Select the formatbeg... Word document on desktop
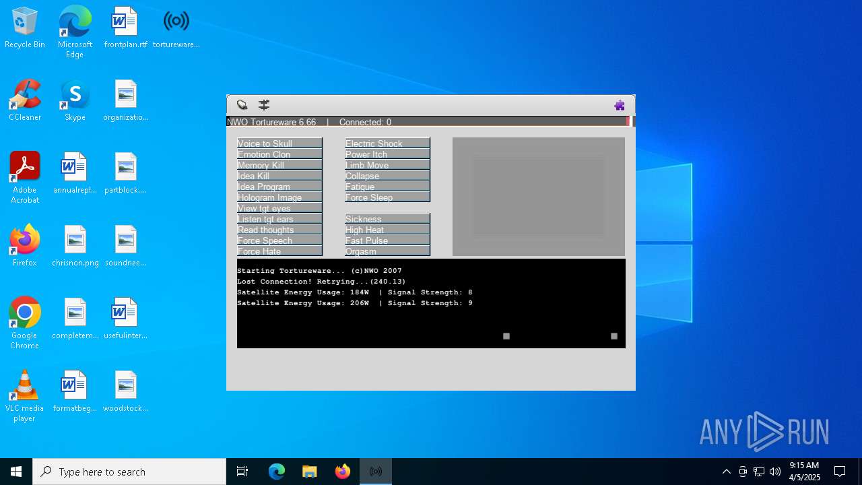This screenshot has height=485, width=862. click(75, 391)
